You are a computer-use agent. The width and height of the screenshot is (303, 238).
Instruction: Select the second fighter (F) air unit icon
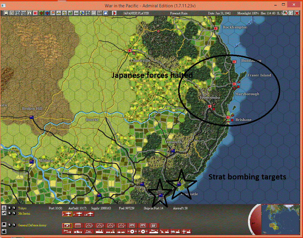(78, 214)
